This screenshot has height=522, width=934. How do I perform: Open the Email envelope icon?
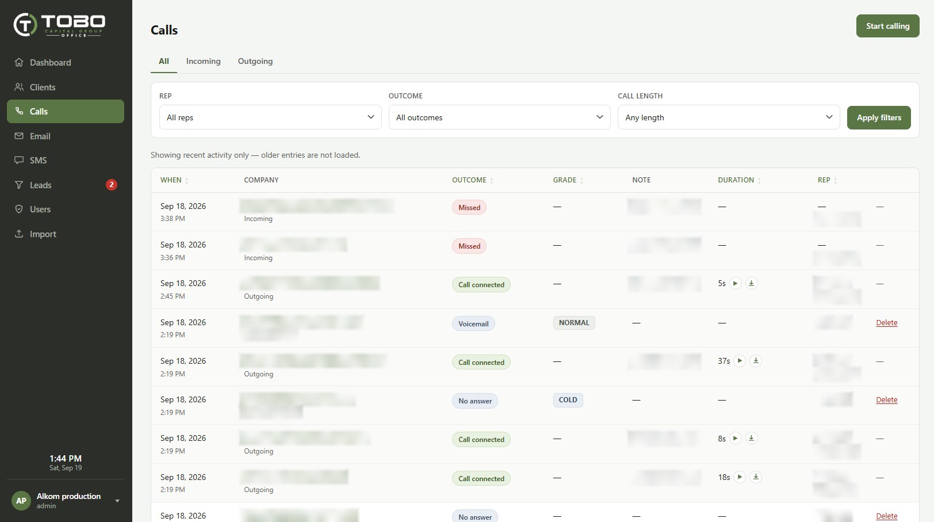[x=19, y=136]
